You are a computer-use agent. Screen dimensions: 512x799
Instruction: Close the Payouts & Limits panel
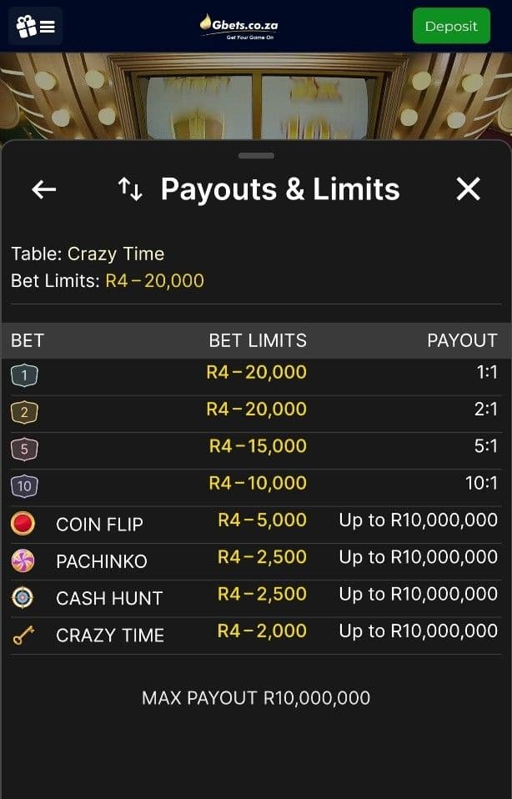[x=468, y=189]
